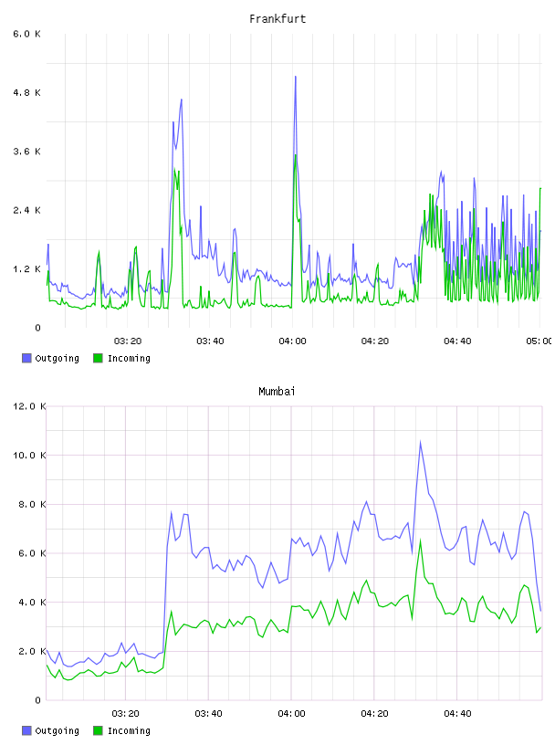This screenshot has height=745, width=555.
Task: Click Mumbai's 4.0 K axis label
Action: point(32,602)
